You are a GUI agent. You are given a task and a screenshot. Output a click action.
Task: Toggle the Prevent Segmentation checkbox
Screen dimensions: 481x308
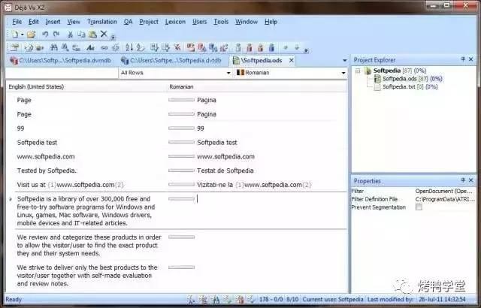coord(419,207)
